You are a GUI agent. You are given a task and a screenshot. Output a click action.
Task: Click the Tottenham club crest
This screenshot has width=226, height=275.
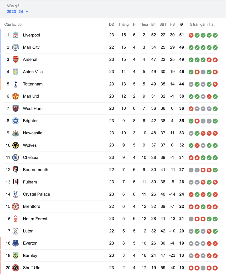pos(16,84)
